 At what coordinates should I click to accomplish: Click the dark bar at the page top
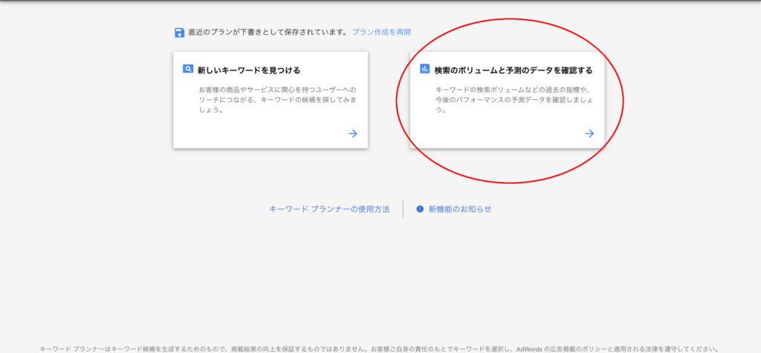pos(380,1)
